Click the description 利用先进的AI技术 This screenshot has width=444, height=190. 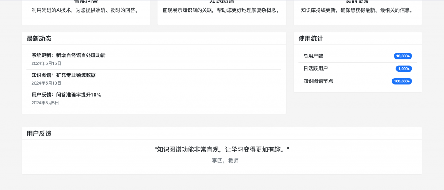click(86, 10)
